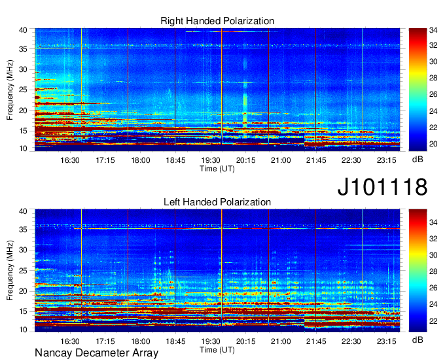
Task: Click 21:45 tick on Left Handed time axis
Action: [316, 341]
